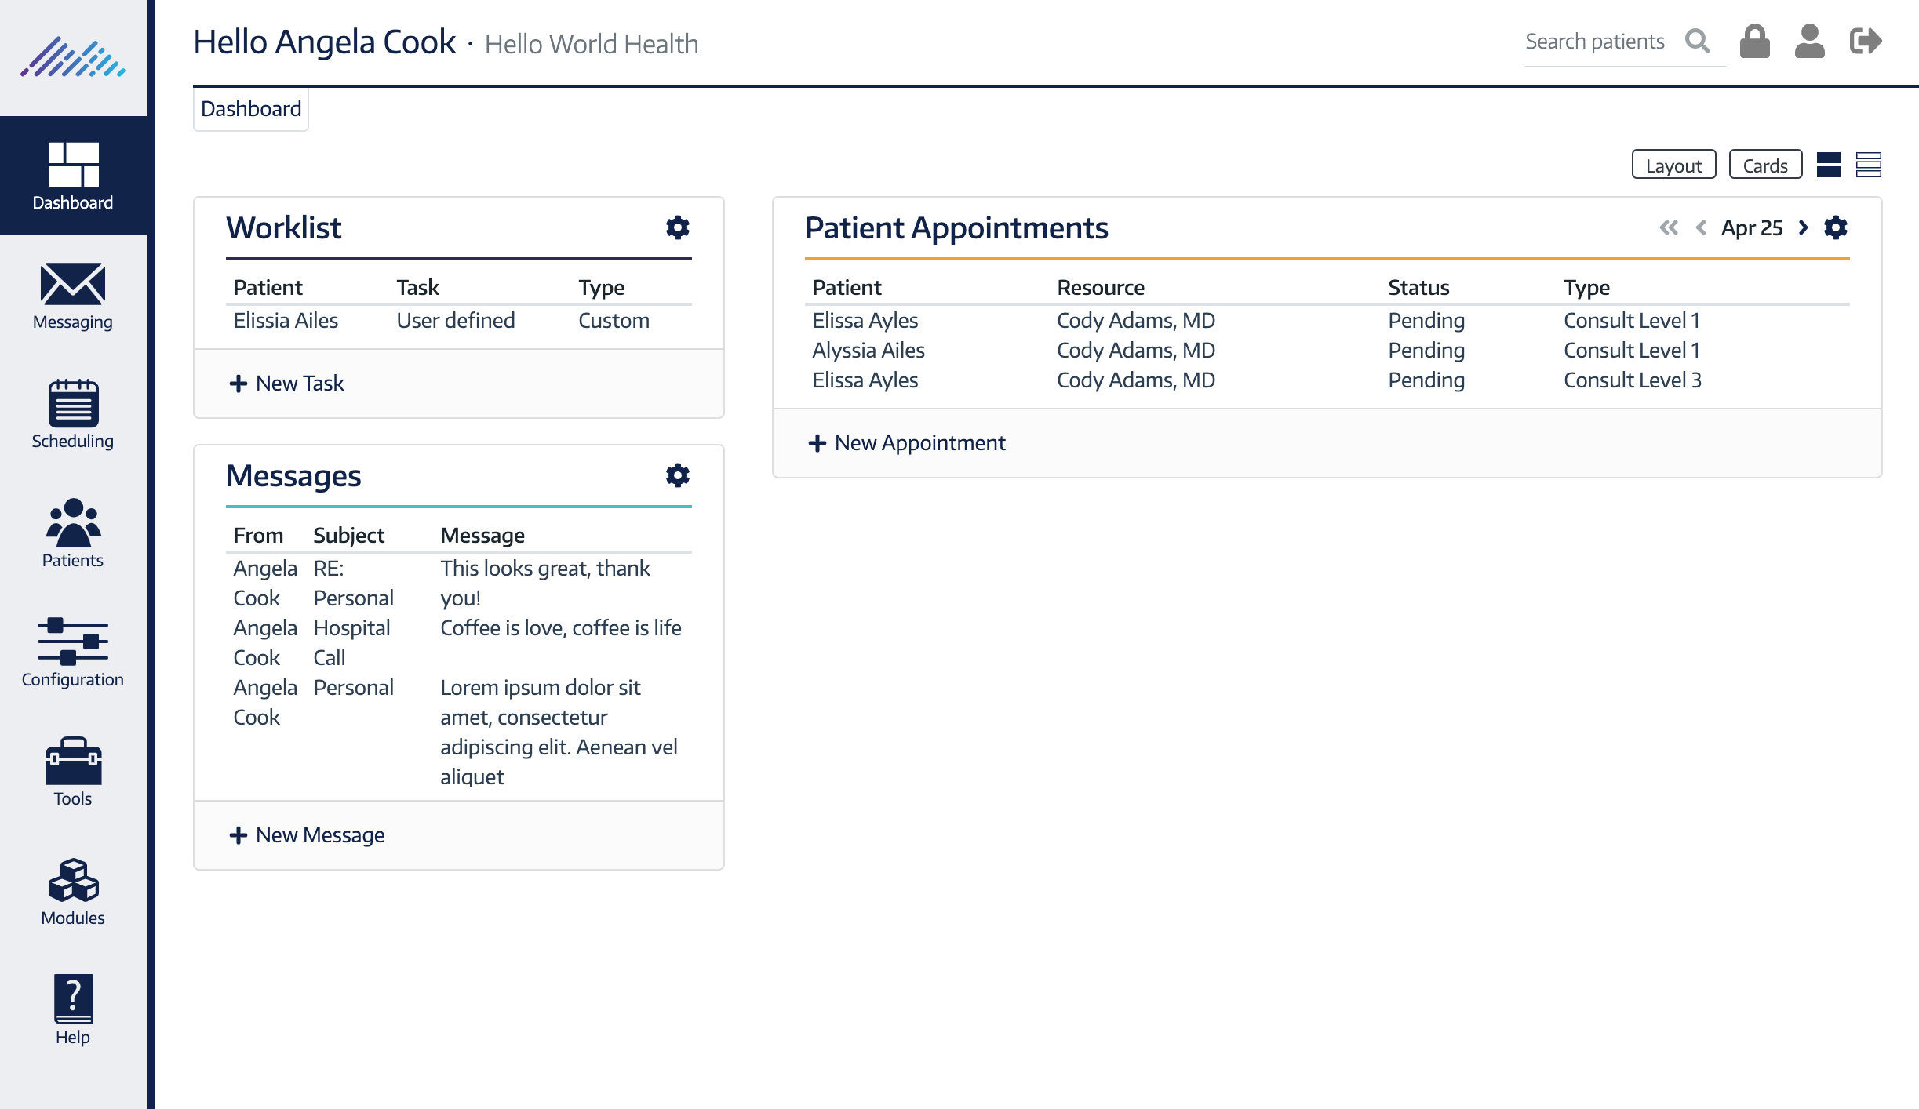The image size is (1919, 1109).
Task: Open the Scheduling calendar icon
Action: 73,404
